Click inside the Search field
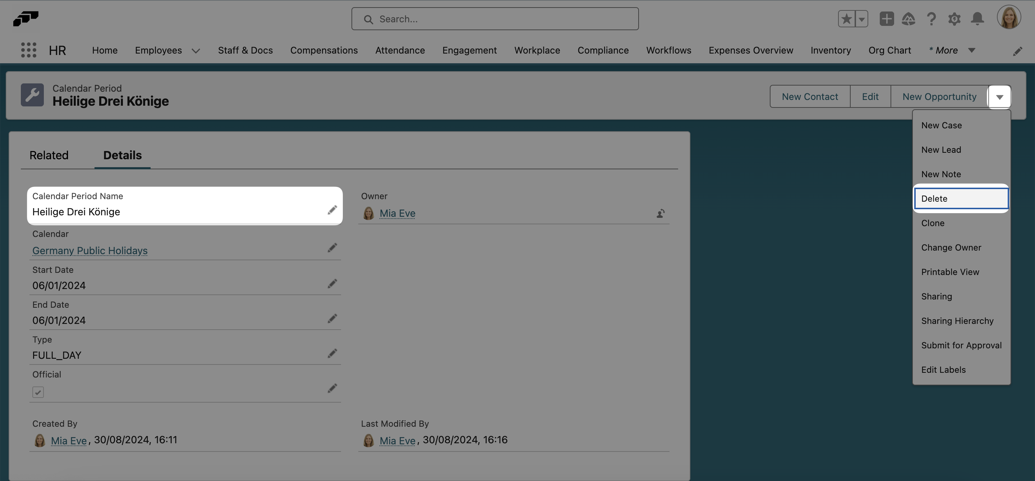 [494, 18]
